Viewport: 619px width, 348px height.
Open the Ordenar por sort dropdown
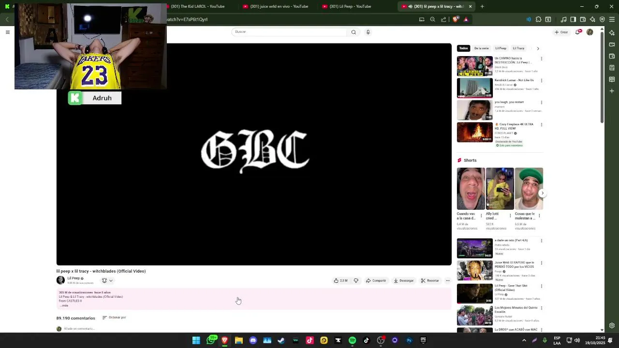tap(114, 318)
